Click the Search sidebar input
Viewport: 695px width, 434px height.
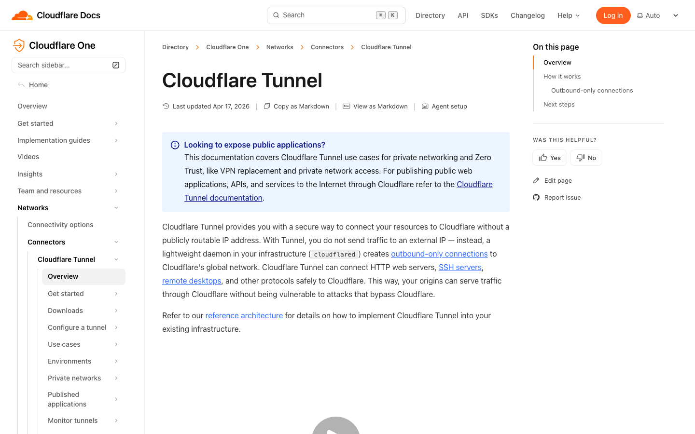click(68, 65)
